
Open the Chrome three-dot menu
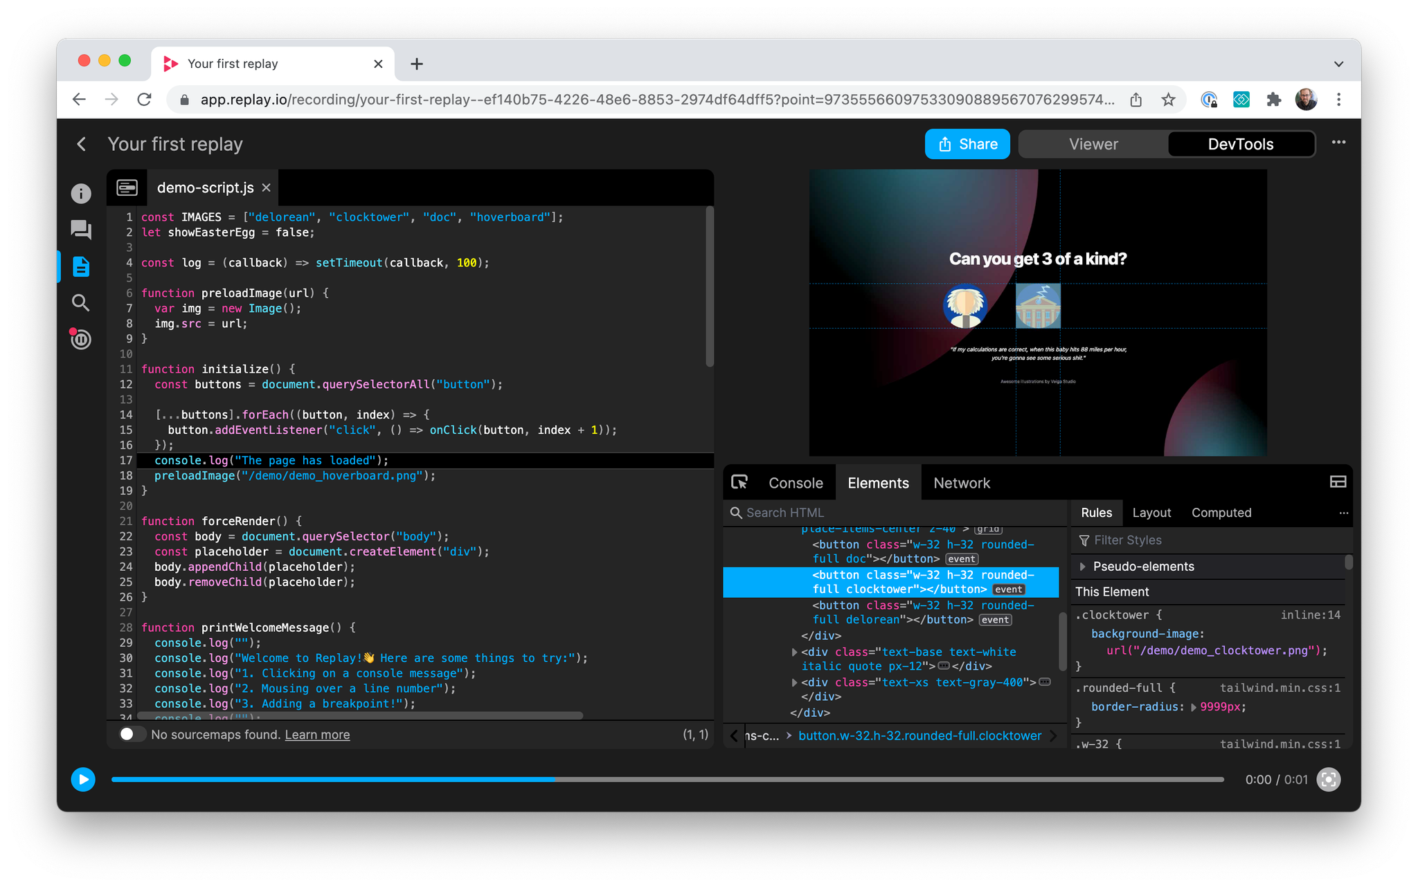pos(1338,100)
